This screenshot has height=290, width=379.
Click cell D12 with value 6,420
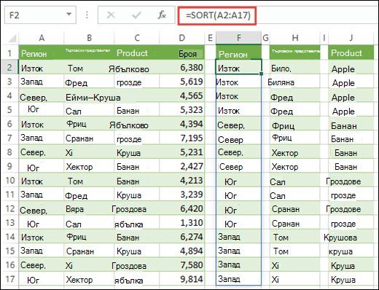point(181,208)
